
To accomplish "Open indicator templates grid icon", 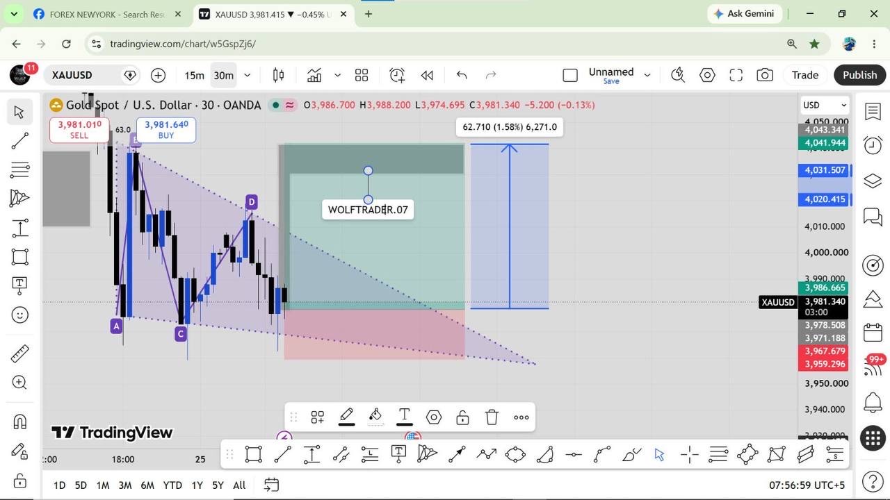I will (362, 75).
